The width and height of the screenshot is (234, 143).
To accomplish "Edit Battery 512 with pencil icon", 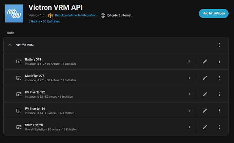I will (x=205, y=61).
